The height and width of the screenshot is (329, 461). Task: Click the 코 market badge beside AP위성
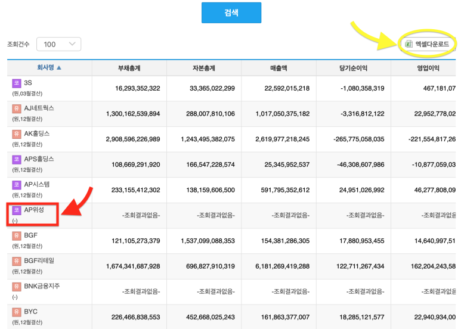17,210
